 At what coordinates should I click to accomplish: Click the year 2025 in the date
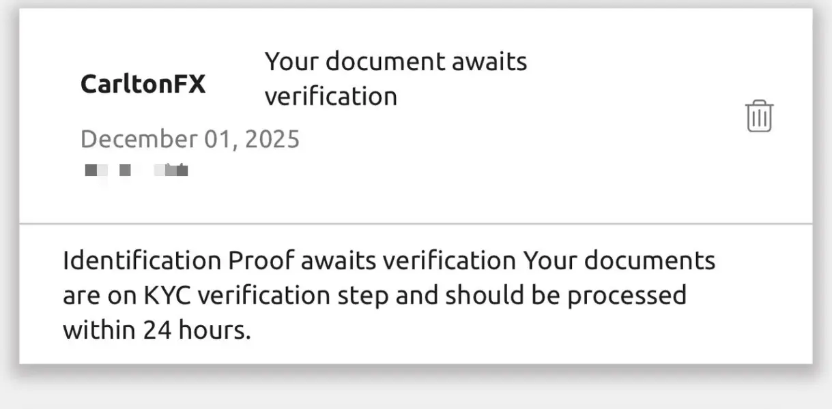pos(272,139)
